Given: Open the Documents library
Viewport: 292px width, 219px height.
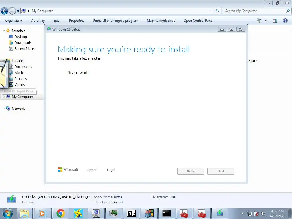Looking at the screenshot, I should click(x=23, y=67).
